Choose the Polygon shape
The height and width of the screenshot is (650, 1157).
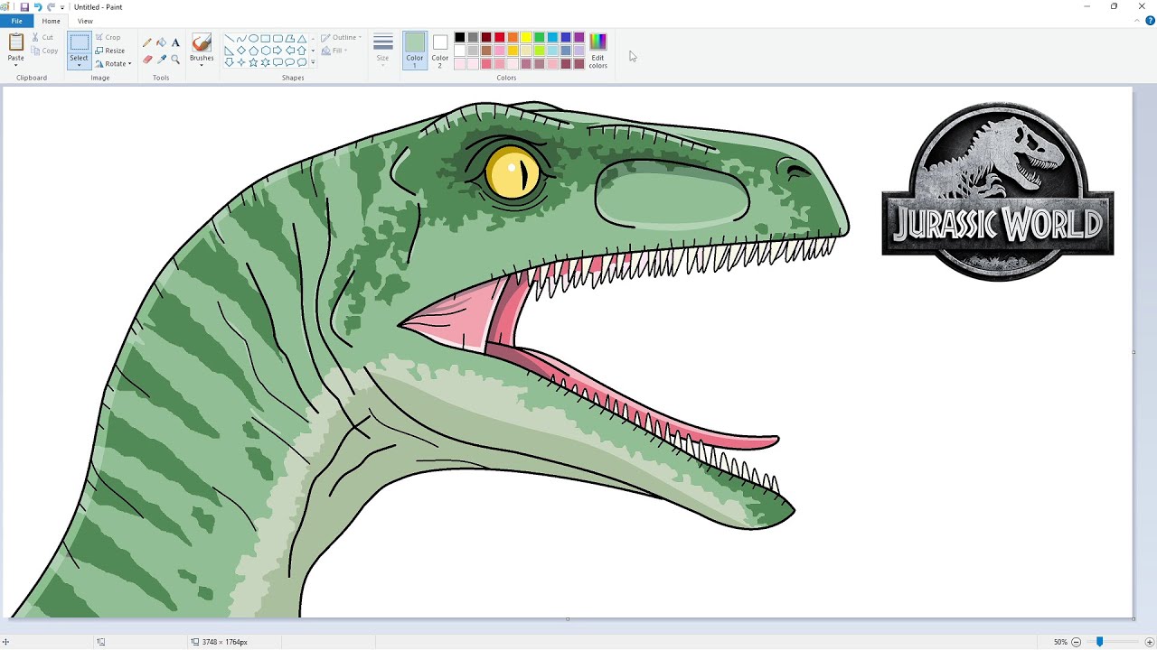(290, 39)
